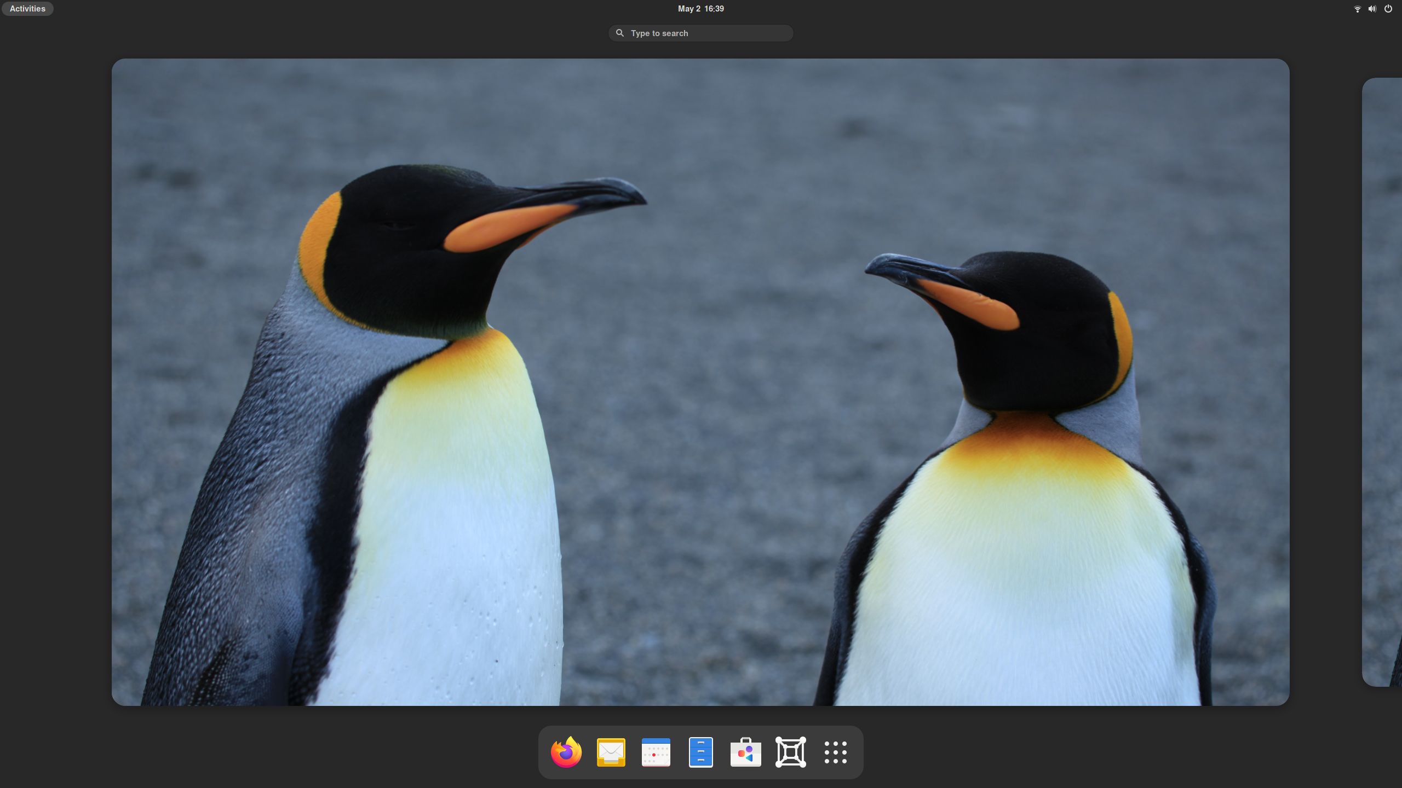Click the volume indicator in the top bar
This screenshot has width=1402, height=788.
1371,9
